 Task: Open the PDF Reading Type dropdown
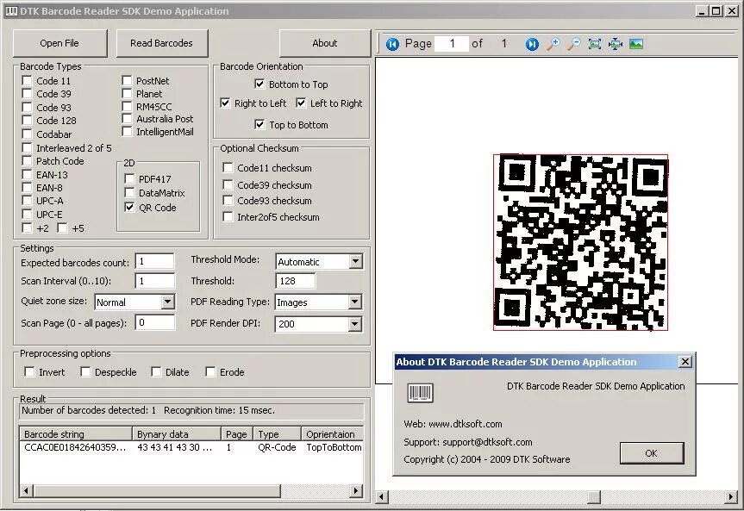(x=355, y=302)
